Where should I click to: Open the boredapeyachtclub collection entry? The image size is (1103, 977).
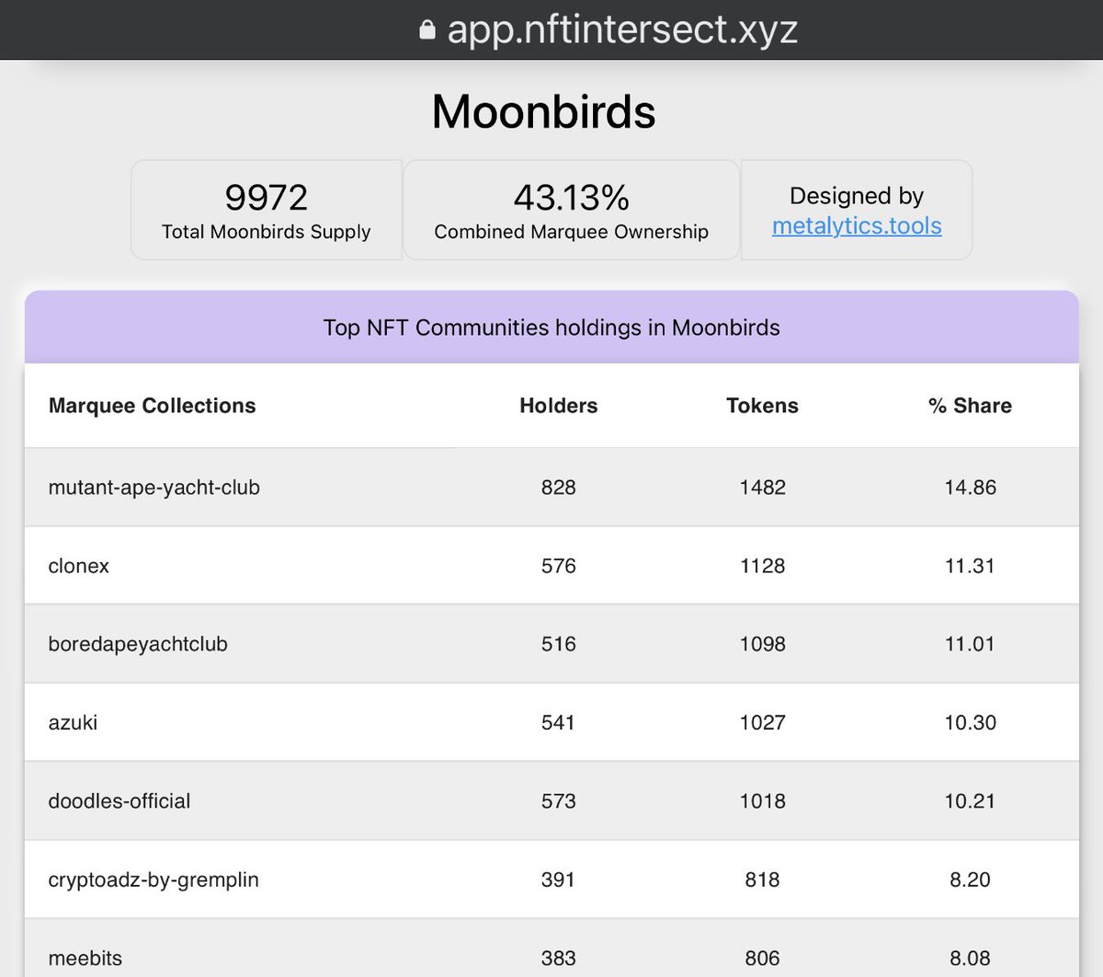(138, 644)
